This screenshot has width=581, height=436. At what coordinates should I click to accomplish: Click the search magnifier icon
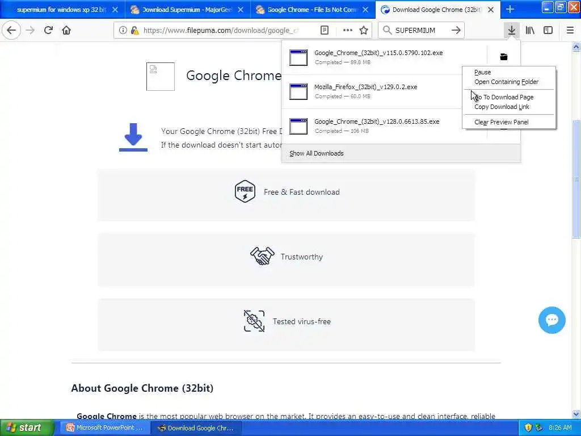click(x=387, y=30)
